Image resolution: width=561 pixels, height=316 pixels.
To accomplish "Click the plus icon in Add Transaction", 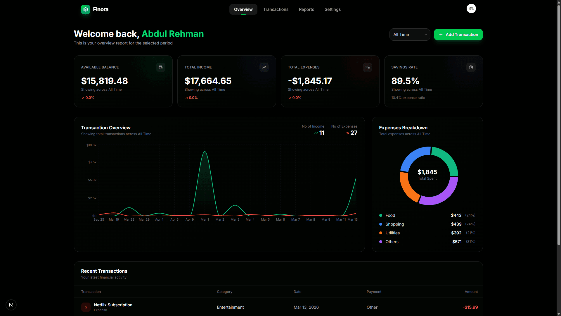I will coord(441,35).
